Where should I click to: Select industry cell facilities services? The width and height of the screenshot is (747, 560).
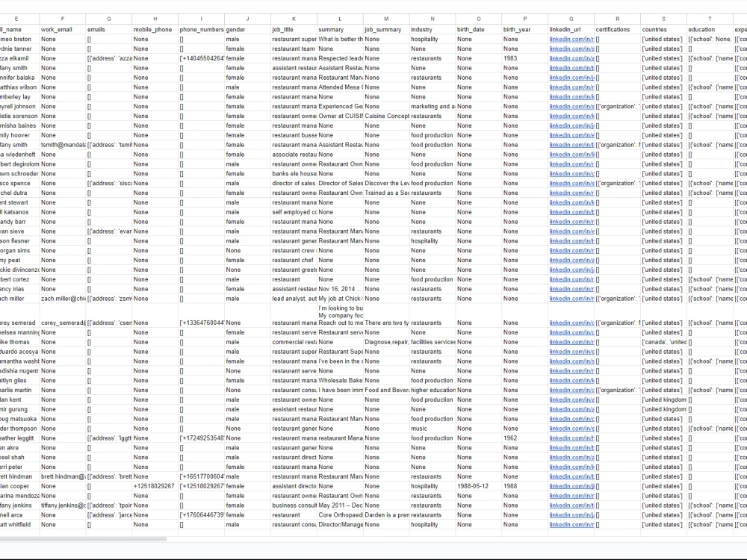point(432,342)
